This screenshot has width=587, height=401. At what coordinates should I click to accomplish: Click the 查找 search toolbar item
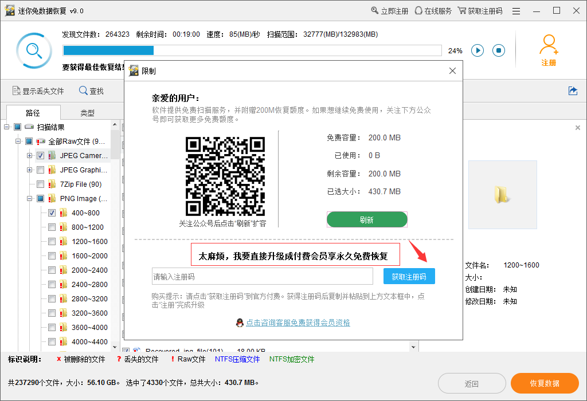point(91,91)
